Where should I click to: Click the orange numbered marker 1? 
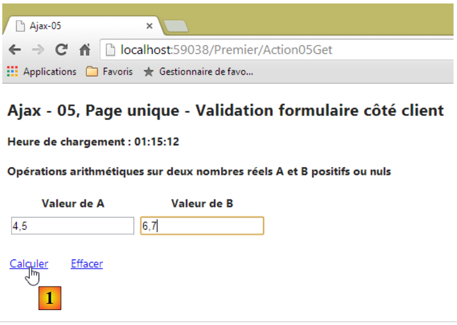[49, 298]
